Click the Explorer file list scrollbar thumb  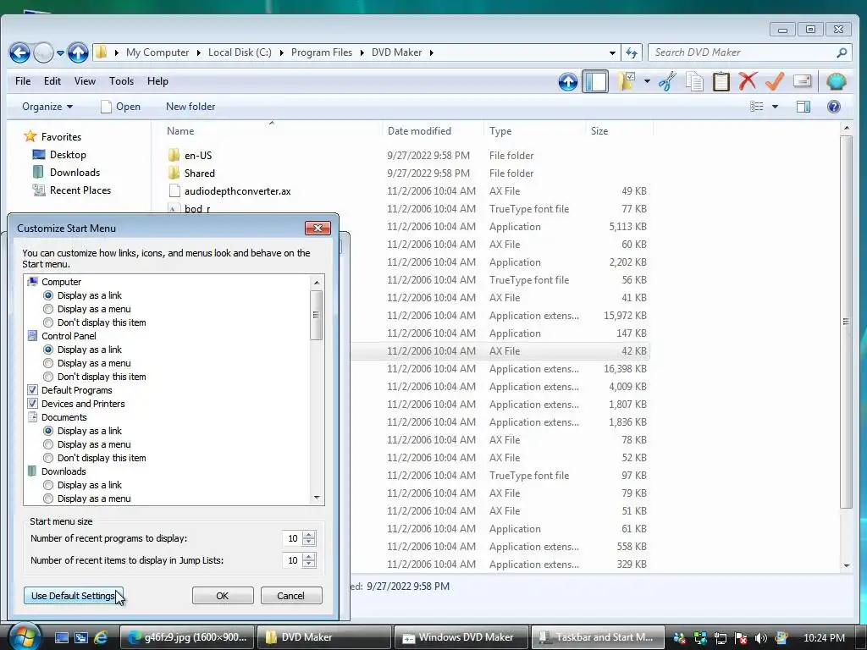click(846, 321)
